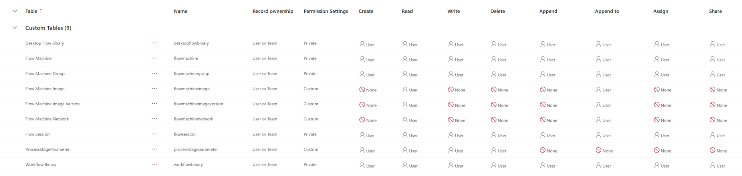Click the Append privilege for Flow Machine Image Version

click(548, 105)
